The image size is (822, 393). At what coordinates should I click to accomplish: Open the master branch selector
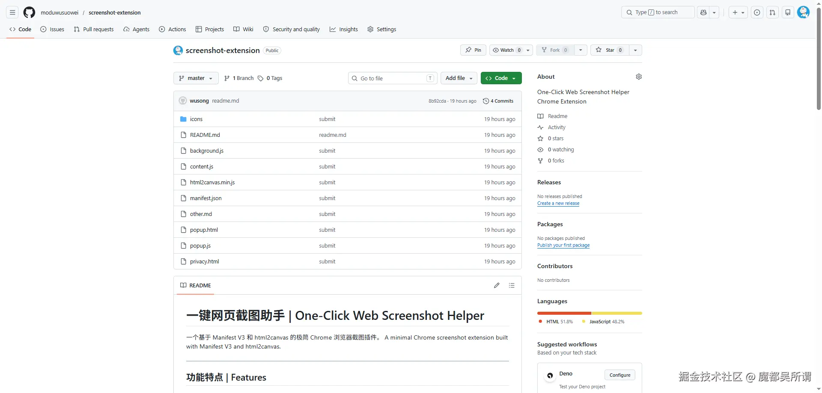tap(196, 78)
